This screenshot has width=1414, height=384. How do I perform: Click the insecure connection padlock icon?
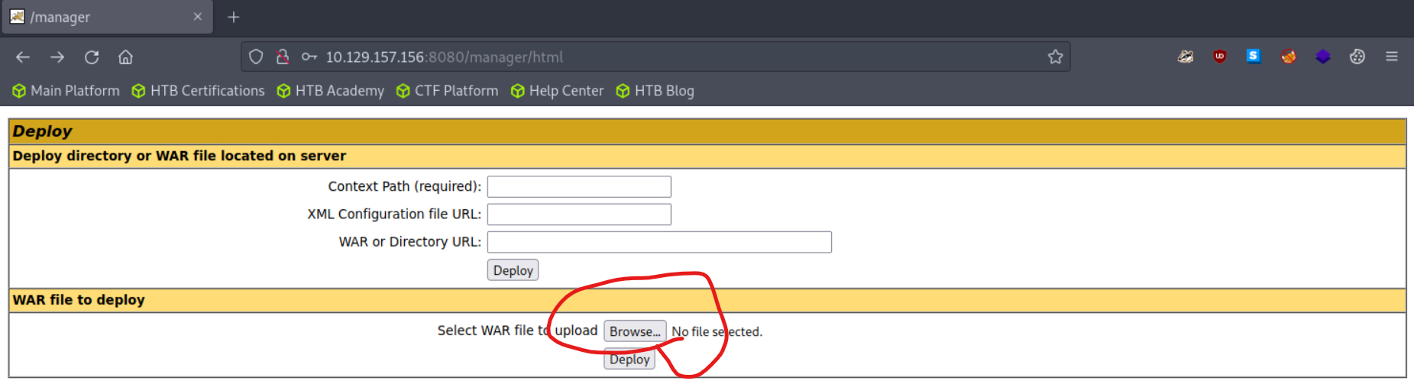(283, 56)
